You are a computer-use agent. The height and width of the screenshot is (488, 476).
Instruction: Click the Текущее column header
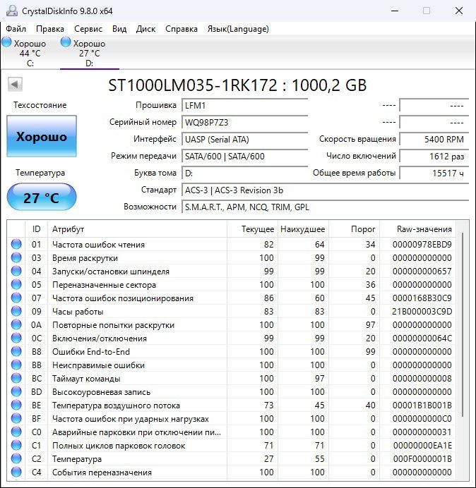point(252,229)
